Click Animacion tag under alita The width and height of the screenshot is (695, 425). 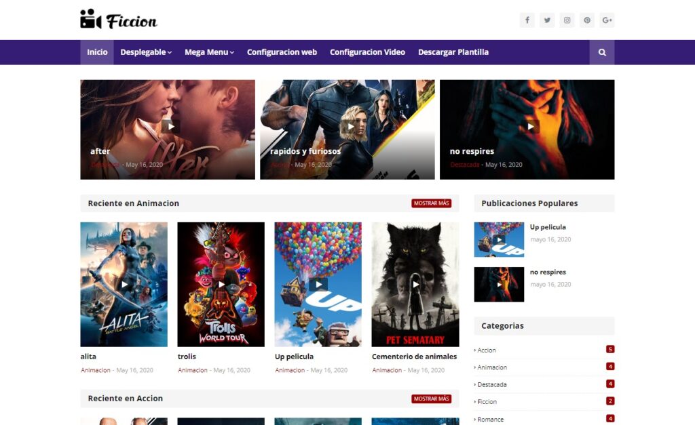coord(95,370)
